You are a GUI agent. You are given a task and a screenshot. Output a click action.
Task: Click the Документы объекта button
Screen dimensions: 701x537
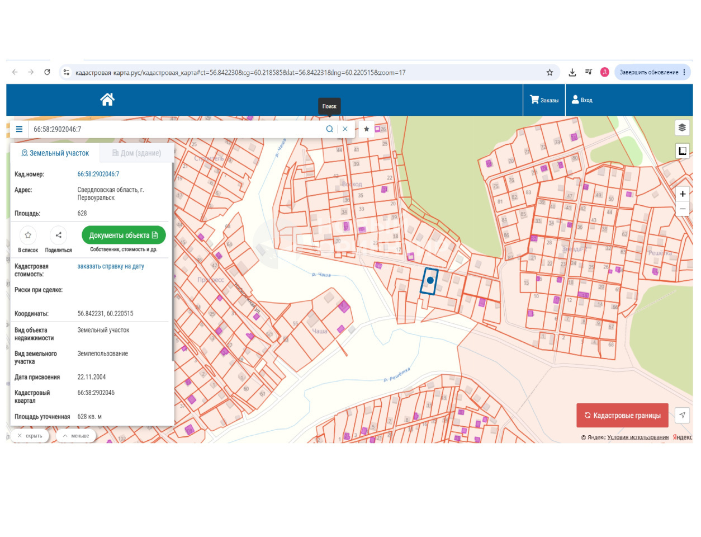(x=124, y=235)
